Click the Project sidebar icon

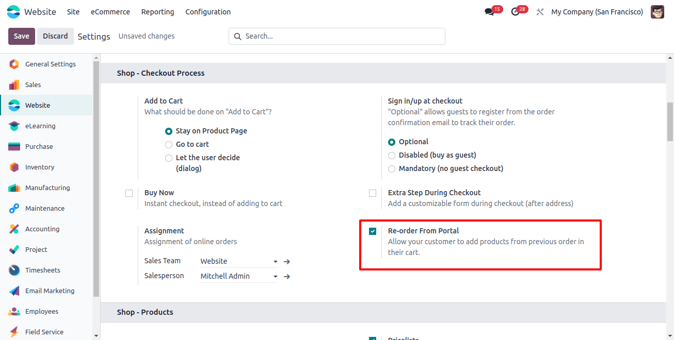tap(14, 249)
